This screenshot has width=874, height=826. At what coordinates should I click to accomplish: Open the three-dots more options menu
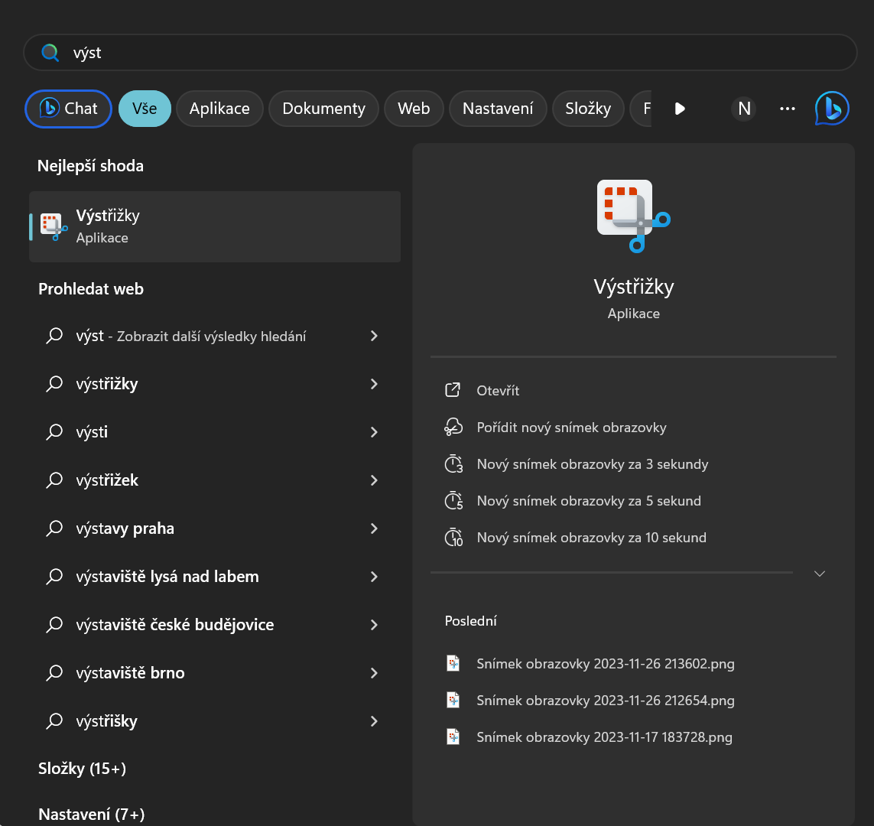788,109
